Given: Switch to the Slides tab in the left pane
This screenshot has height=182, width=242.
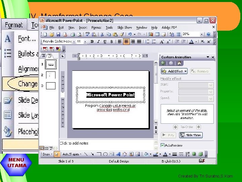Looking at the screenshot, I should point(49,56).
